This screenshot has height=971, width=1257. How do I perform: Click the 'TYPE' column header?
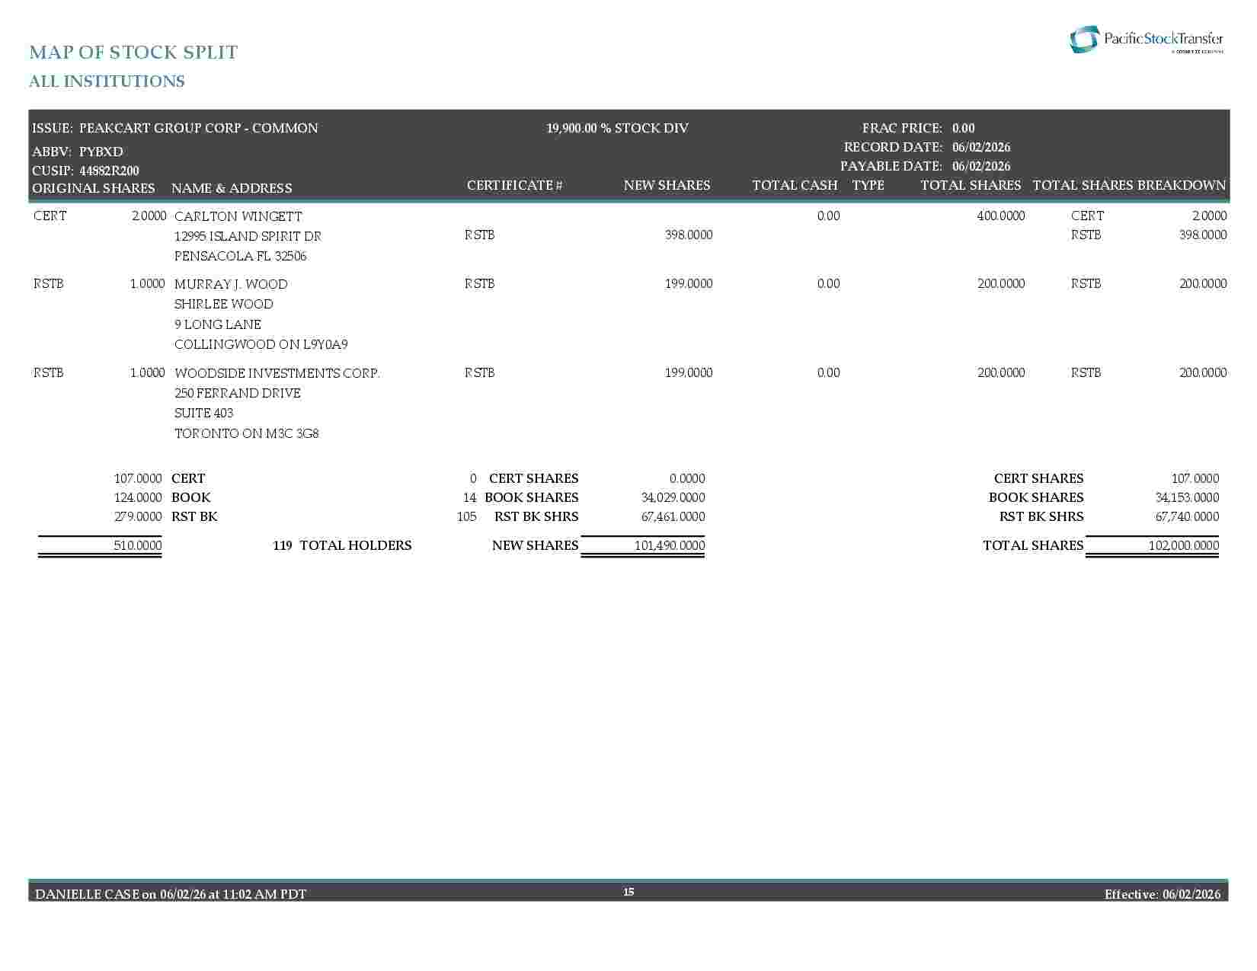pos(868,185)
